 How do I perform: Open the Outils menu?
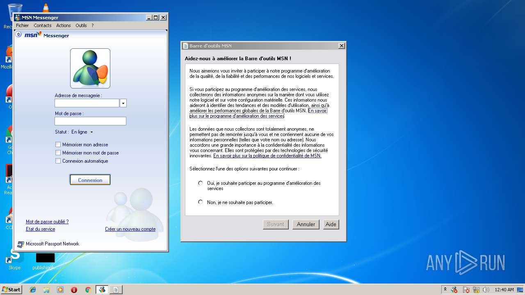[x=81, y=25]
